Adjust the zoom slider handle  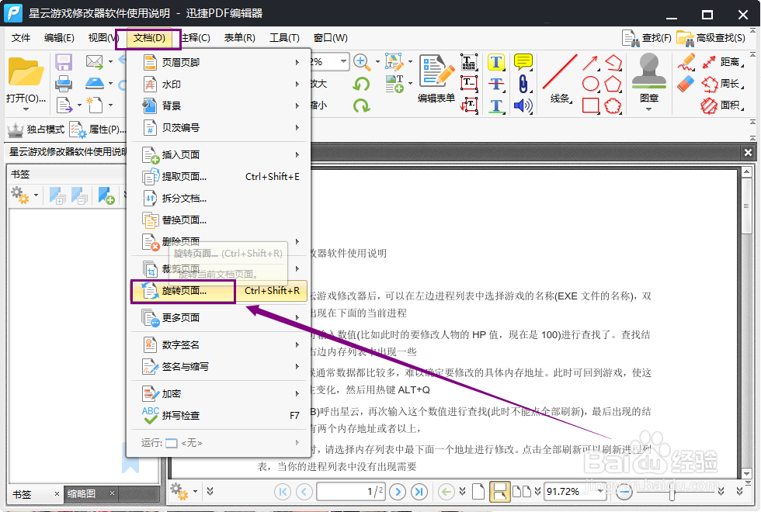coord(672,492)
